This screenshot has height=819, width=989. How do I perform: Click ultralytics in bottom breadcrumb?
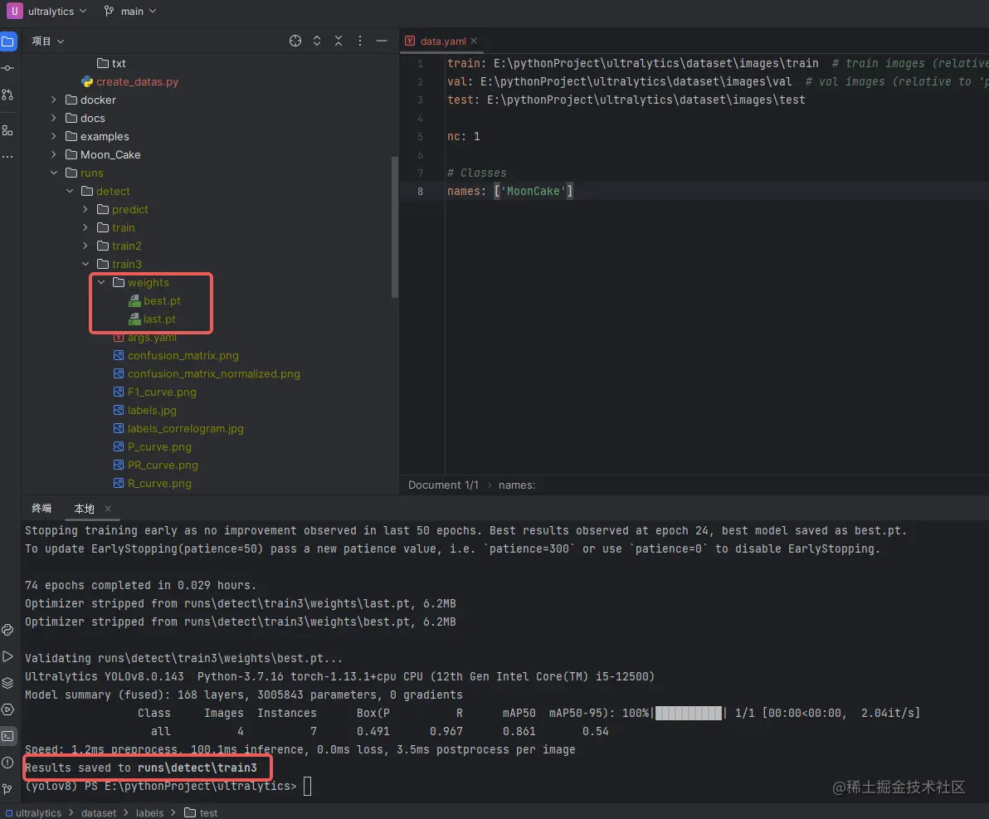click(38, 812)
